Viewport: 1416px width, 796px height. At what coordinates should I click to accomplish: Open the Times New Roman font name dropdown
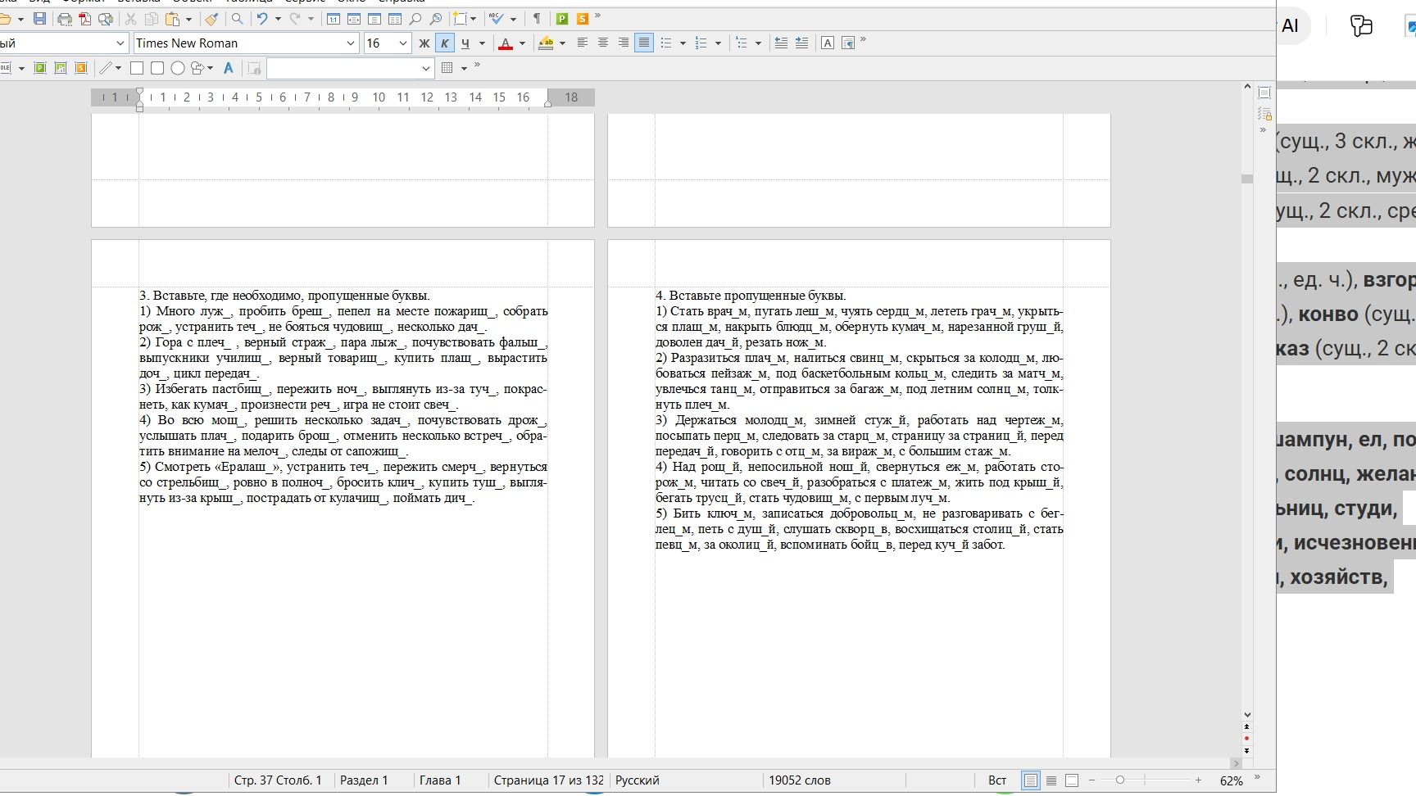click(x=351, y=43)
